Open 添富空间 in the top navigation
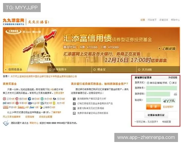 pos(164,20)
